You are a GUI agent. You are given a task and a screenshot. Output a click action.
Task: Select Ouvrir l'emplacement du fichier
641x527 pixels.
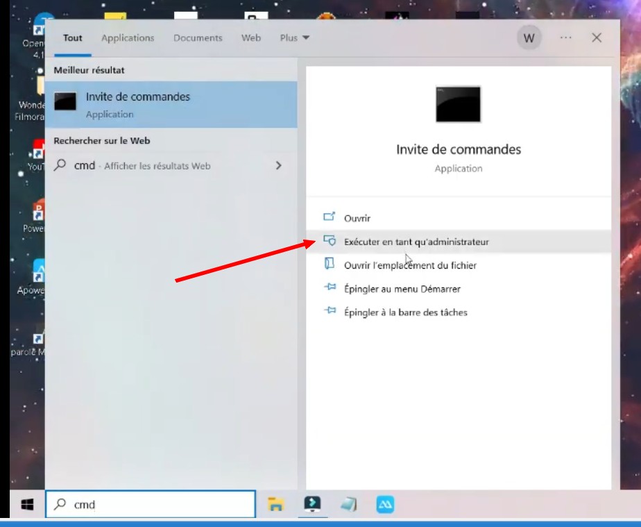pos(410,265)
